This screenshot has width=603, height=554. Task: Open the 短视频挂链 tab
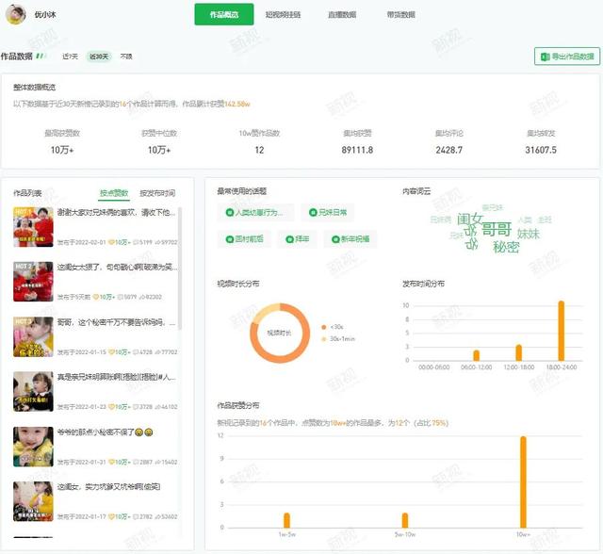pyautogui.click(x=283, y=14)
